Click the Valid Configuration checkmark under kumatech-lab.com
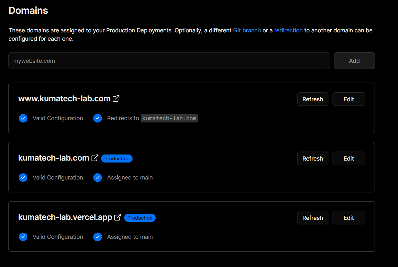 [x=23, y=178]
